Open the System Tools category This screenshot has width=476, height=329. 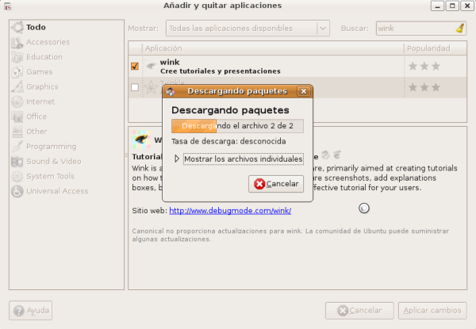pos(49,176)
